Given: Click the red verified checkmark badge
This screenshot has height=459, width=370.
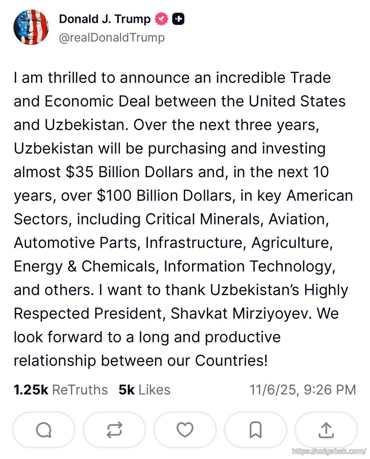Looking at the screenshot, I should pos(161,19).
